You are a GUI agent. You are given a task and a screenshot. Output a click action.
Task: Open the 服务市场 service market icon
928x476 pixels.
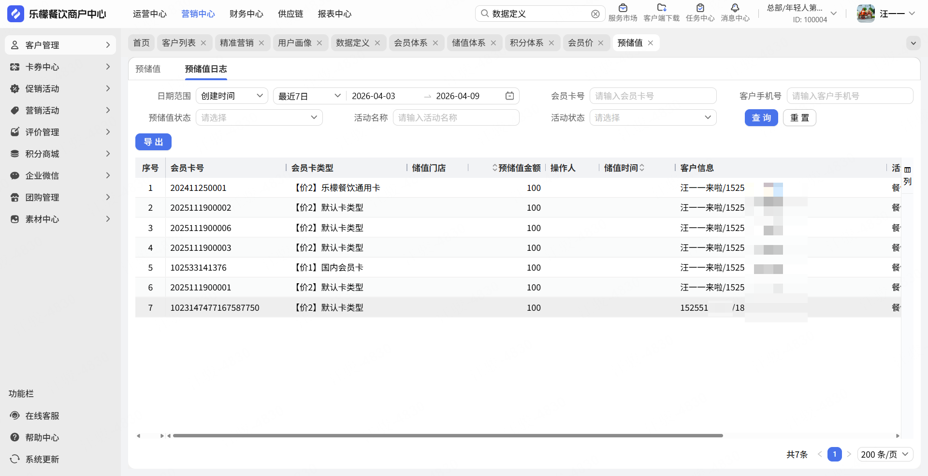(623, 8)
